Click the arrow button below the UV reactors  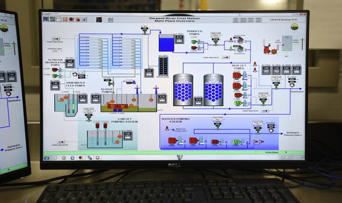[x=225, y=57]
